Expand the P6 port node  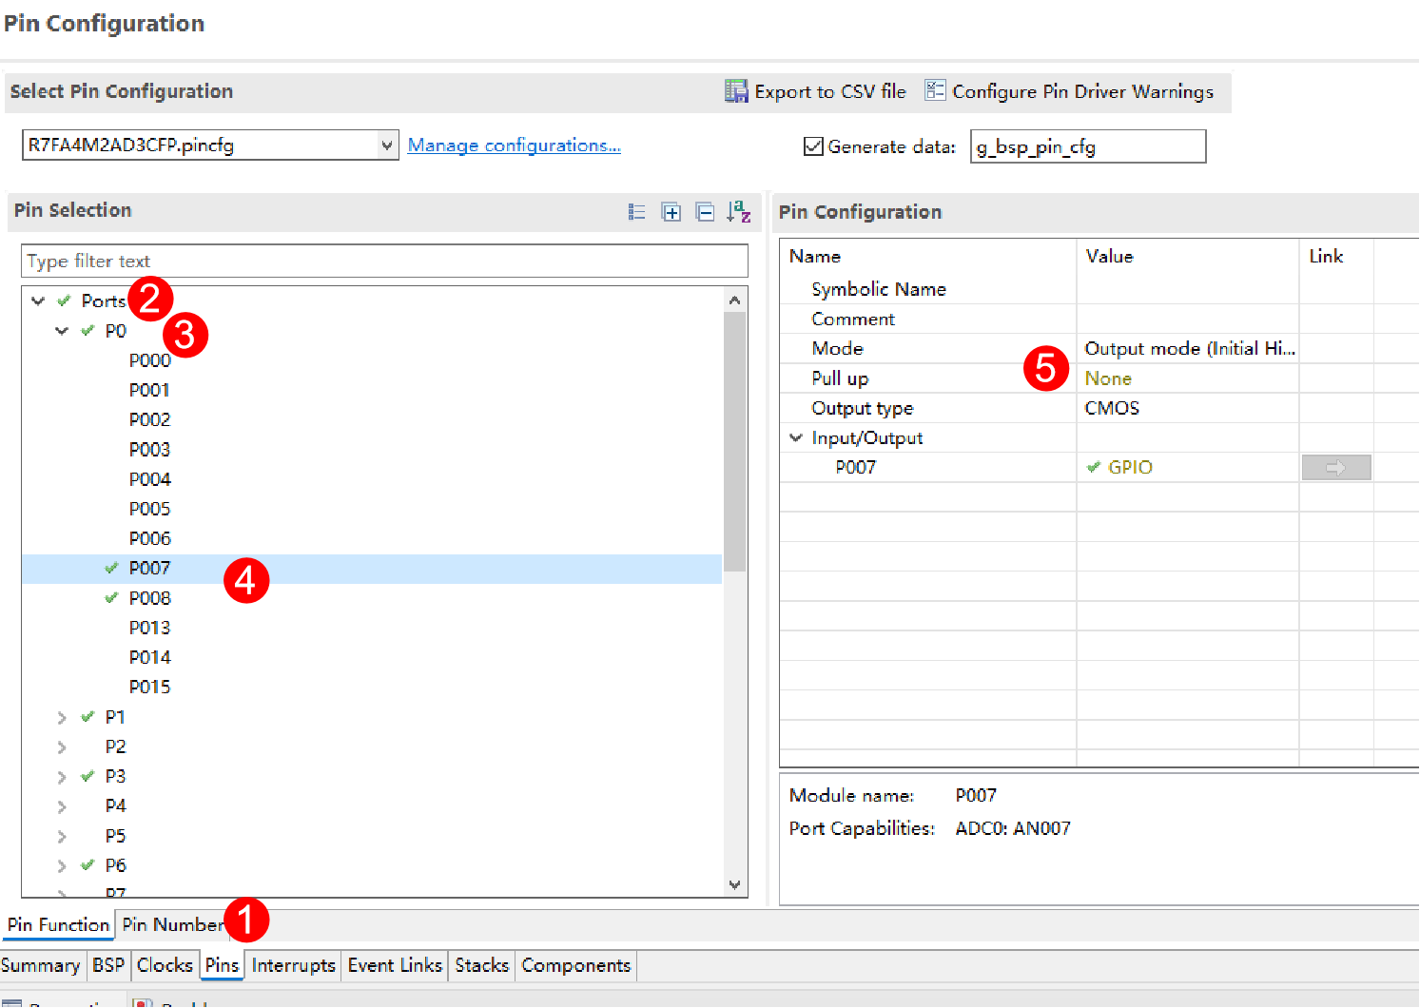[62, 865]
